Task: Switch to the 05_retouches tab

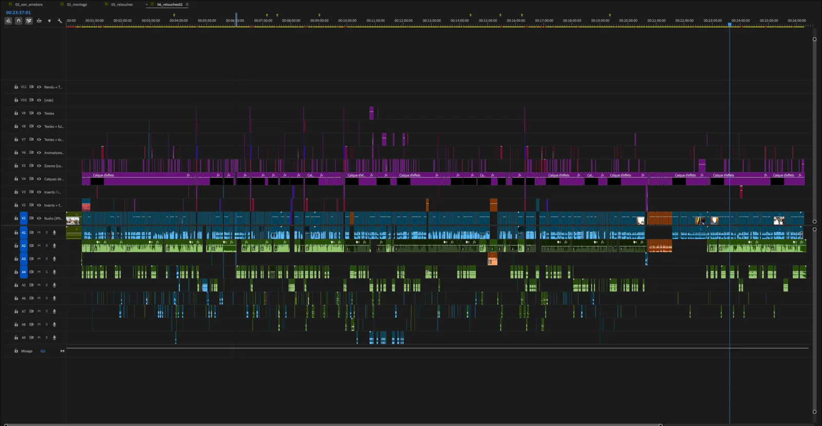Action: [x=122, y=5]
